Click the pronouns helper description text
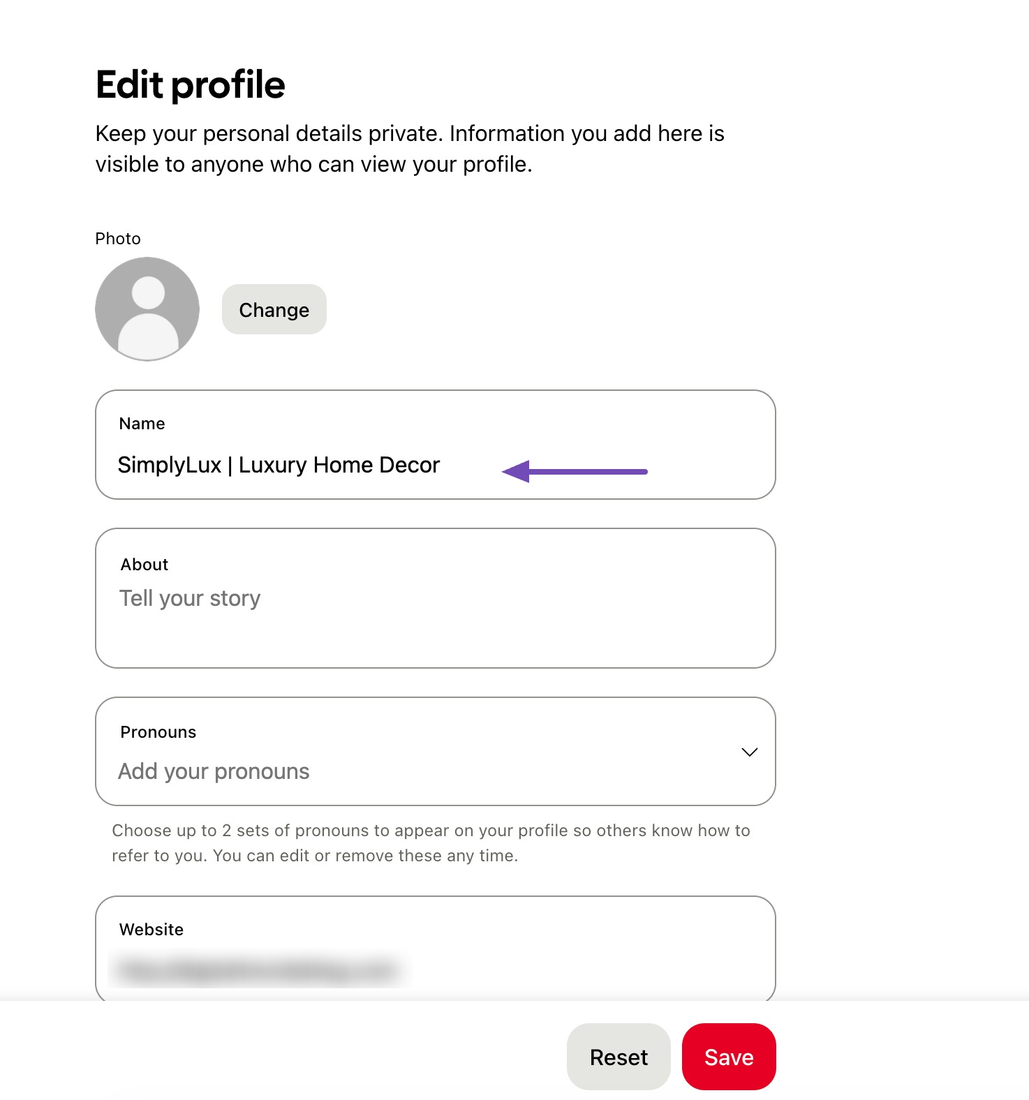 (430, 842)
